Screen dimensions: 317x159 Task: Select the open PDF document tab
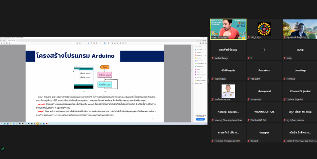[12, 40]
